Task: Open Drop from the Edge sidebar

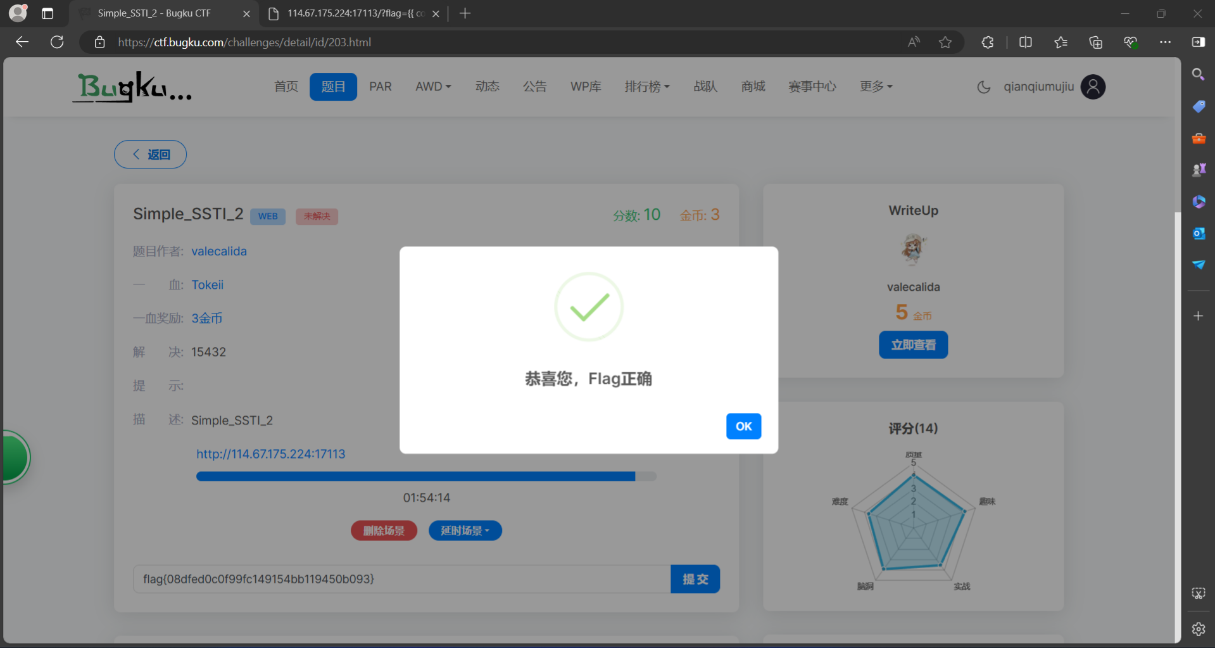Action: click(1198, 265)
